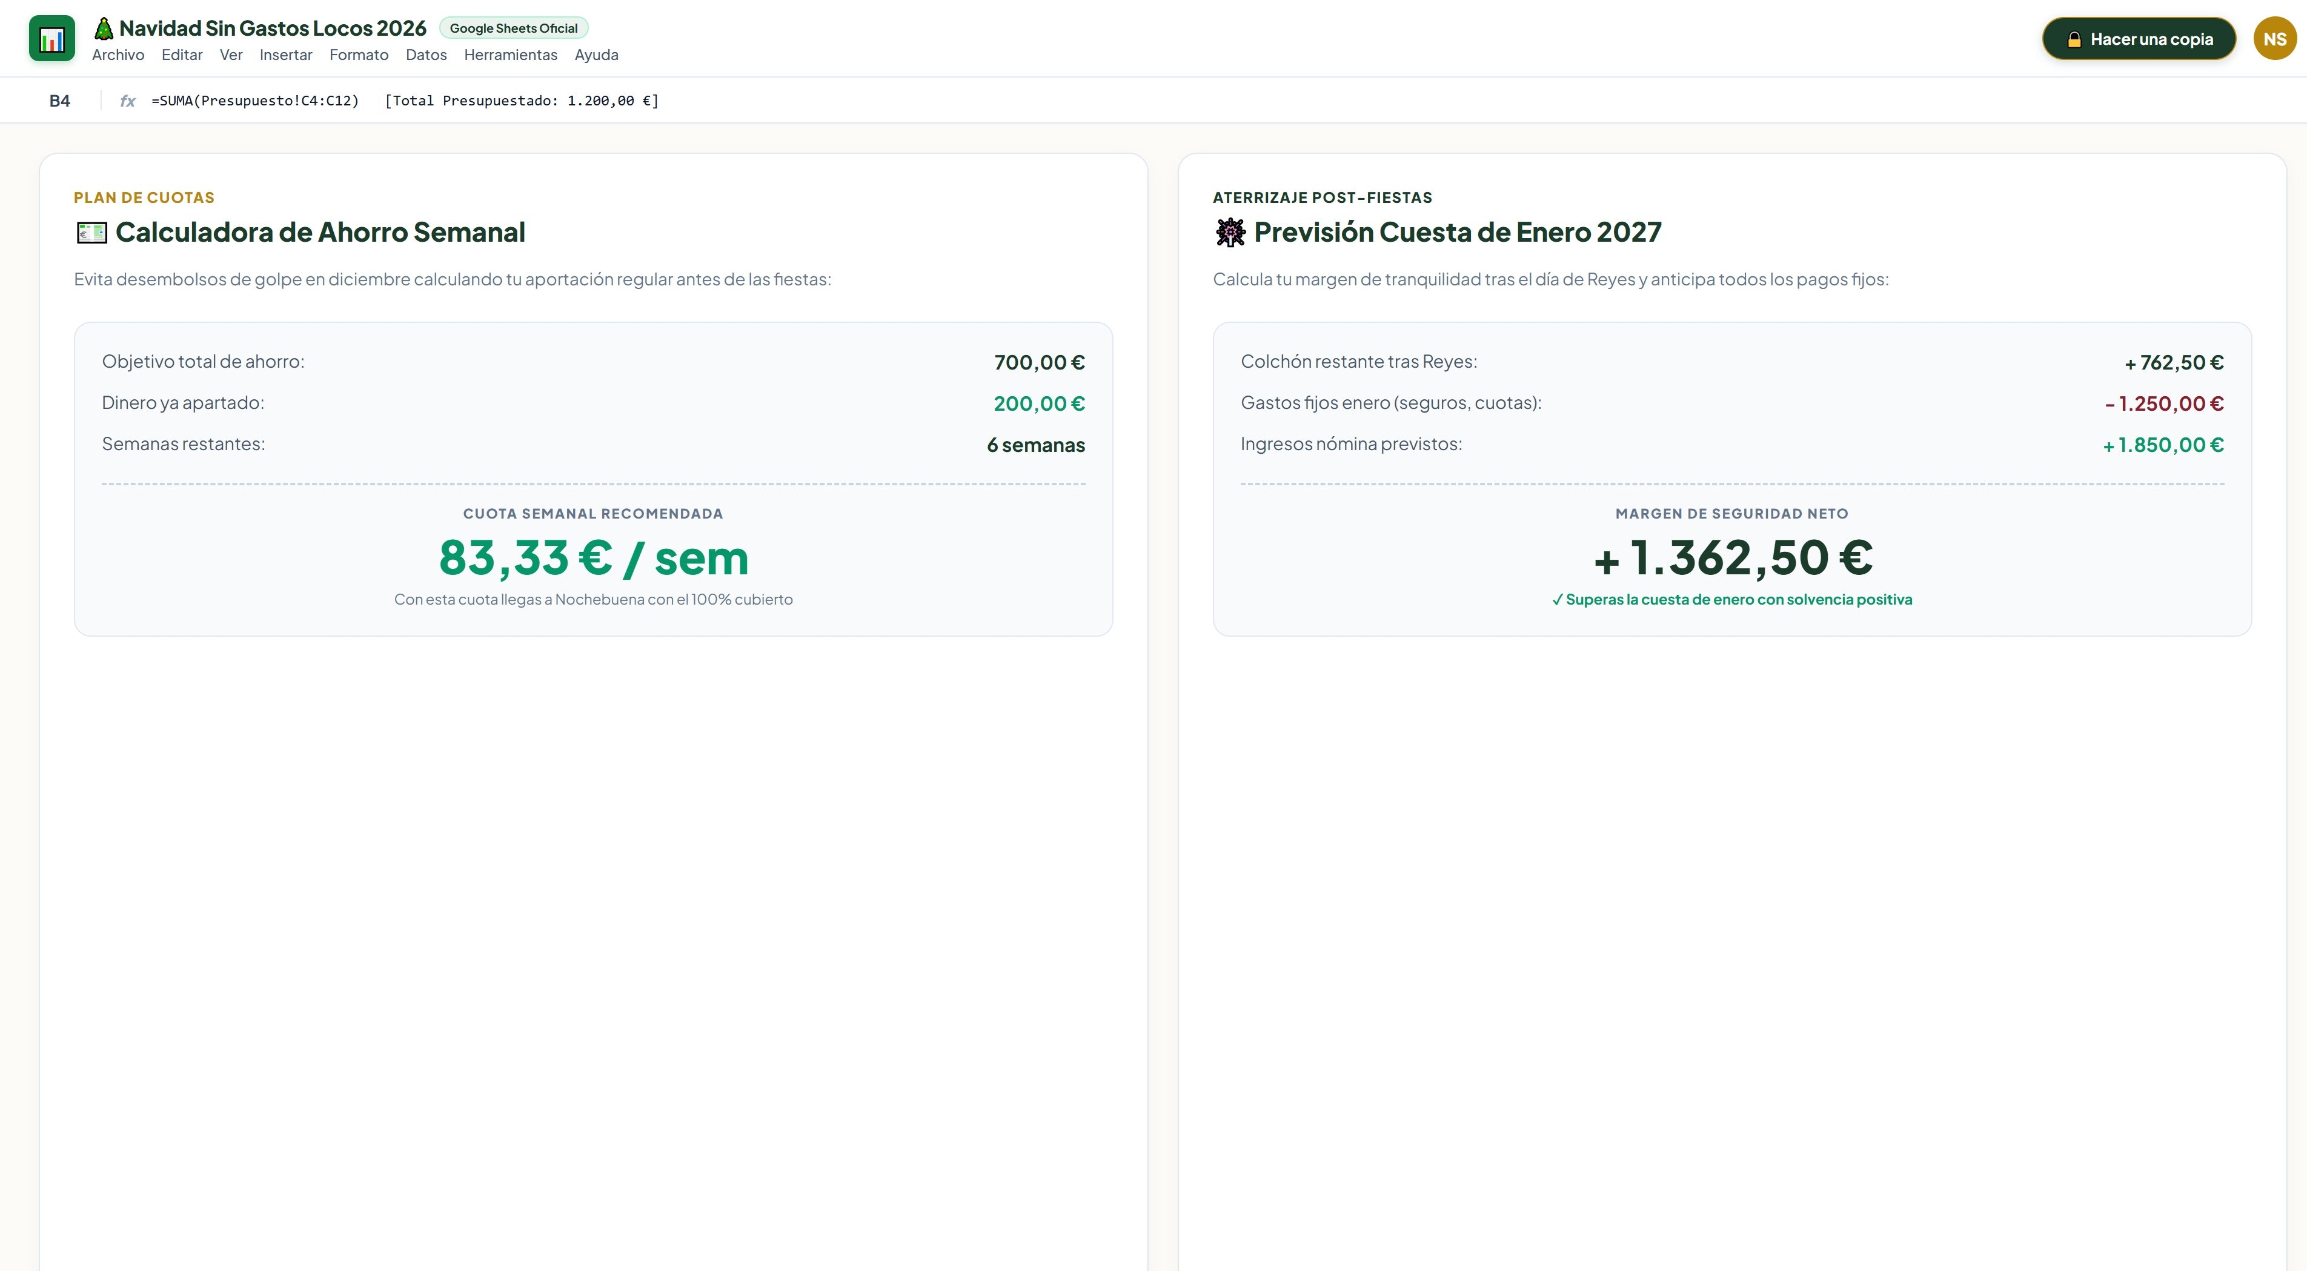This screenshot has width=2307, height=1271.
Task: Open the NS user avatar
Action: coord(2274,39)
